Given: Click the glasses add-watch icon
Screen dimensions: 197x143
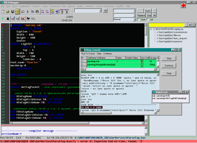Looking at the screenshot, I should pyautogui.click(x=13, y=19).
